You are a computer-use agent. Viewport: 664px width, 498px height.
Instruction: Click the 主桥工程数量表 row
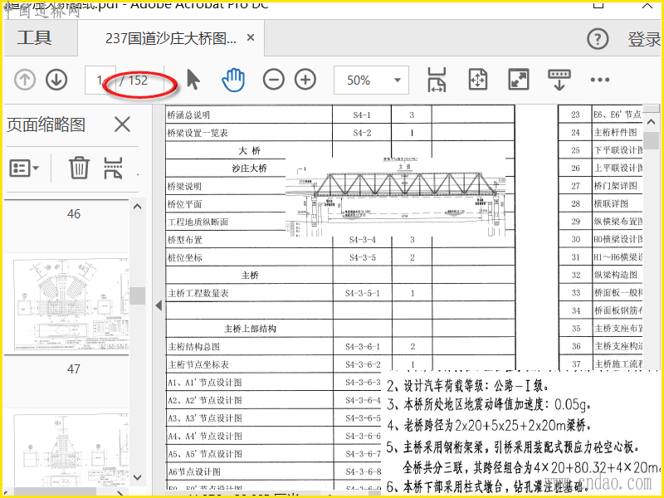[340, 293]
